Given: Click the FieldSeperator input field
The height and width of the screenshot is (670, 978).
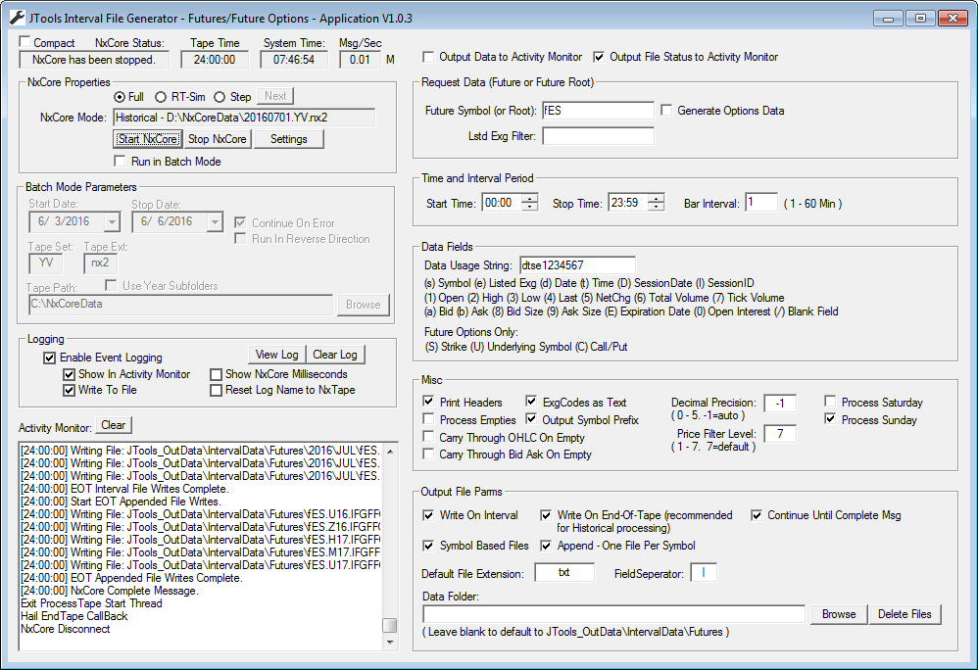Looking at the screenshot, I should pos(704,573).
